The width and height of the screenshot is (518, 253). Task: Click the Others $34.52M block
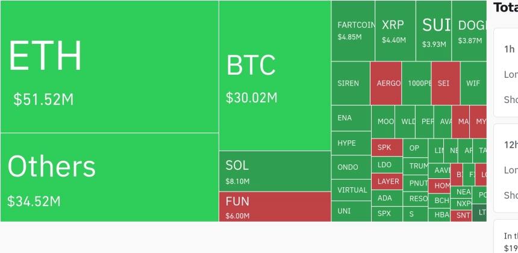[110, 177]
